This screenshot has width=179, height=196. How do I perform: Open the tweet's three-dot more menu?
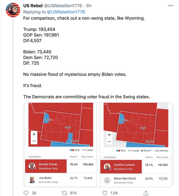(x=171, y=6)
